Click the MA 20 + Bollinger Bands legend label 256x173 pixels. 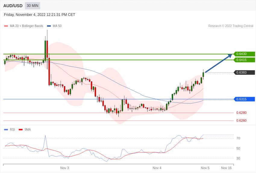tap(27, 26)
